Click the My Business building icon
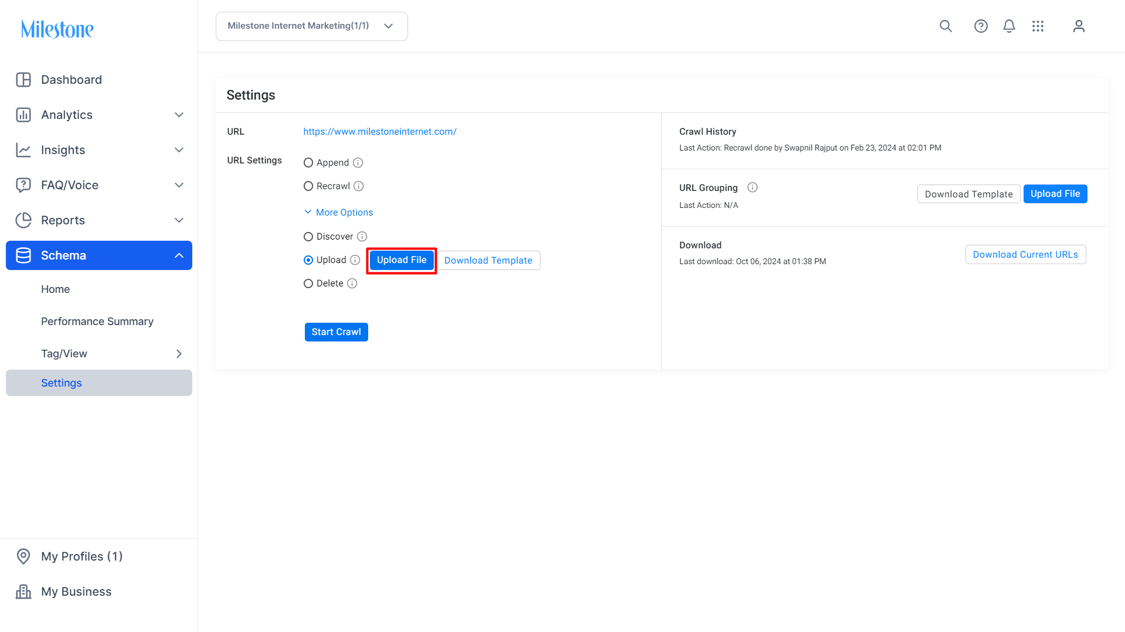 23,592
